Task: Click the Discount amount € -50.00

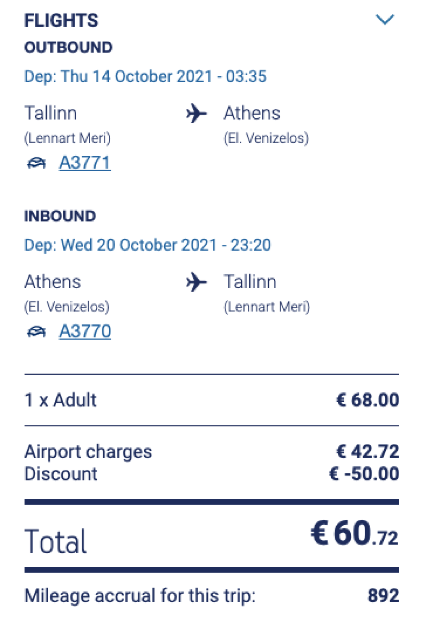Action: click(x=364, y=474)
